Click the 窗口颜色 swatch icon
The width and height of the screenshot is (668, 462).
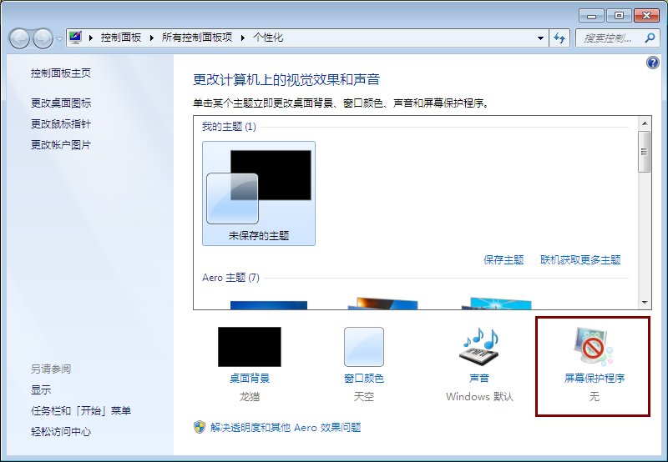364,347
